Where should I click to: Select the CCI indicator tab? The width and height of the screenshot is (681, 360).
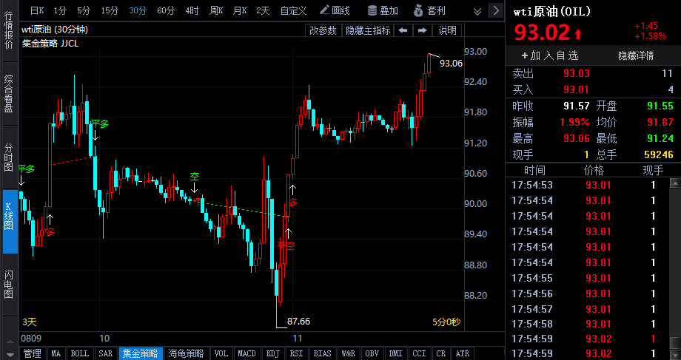(420, 353)
